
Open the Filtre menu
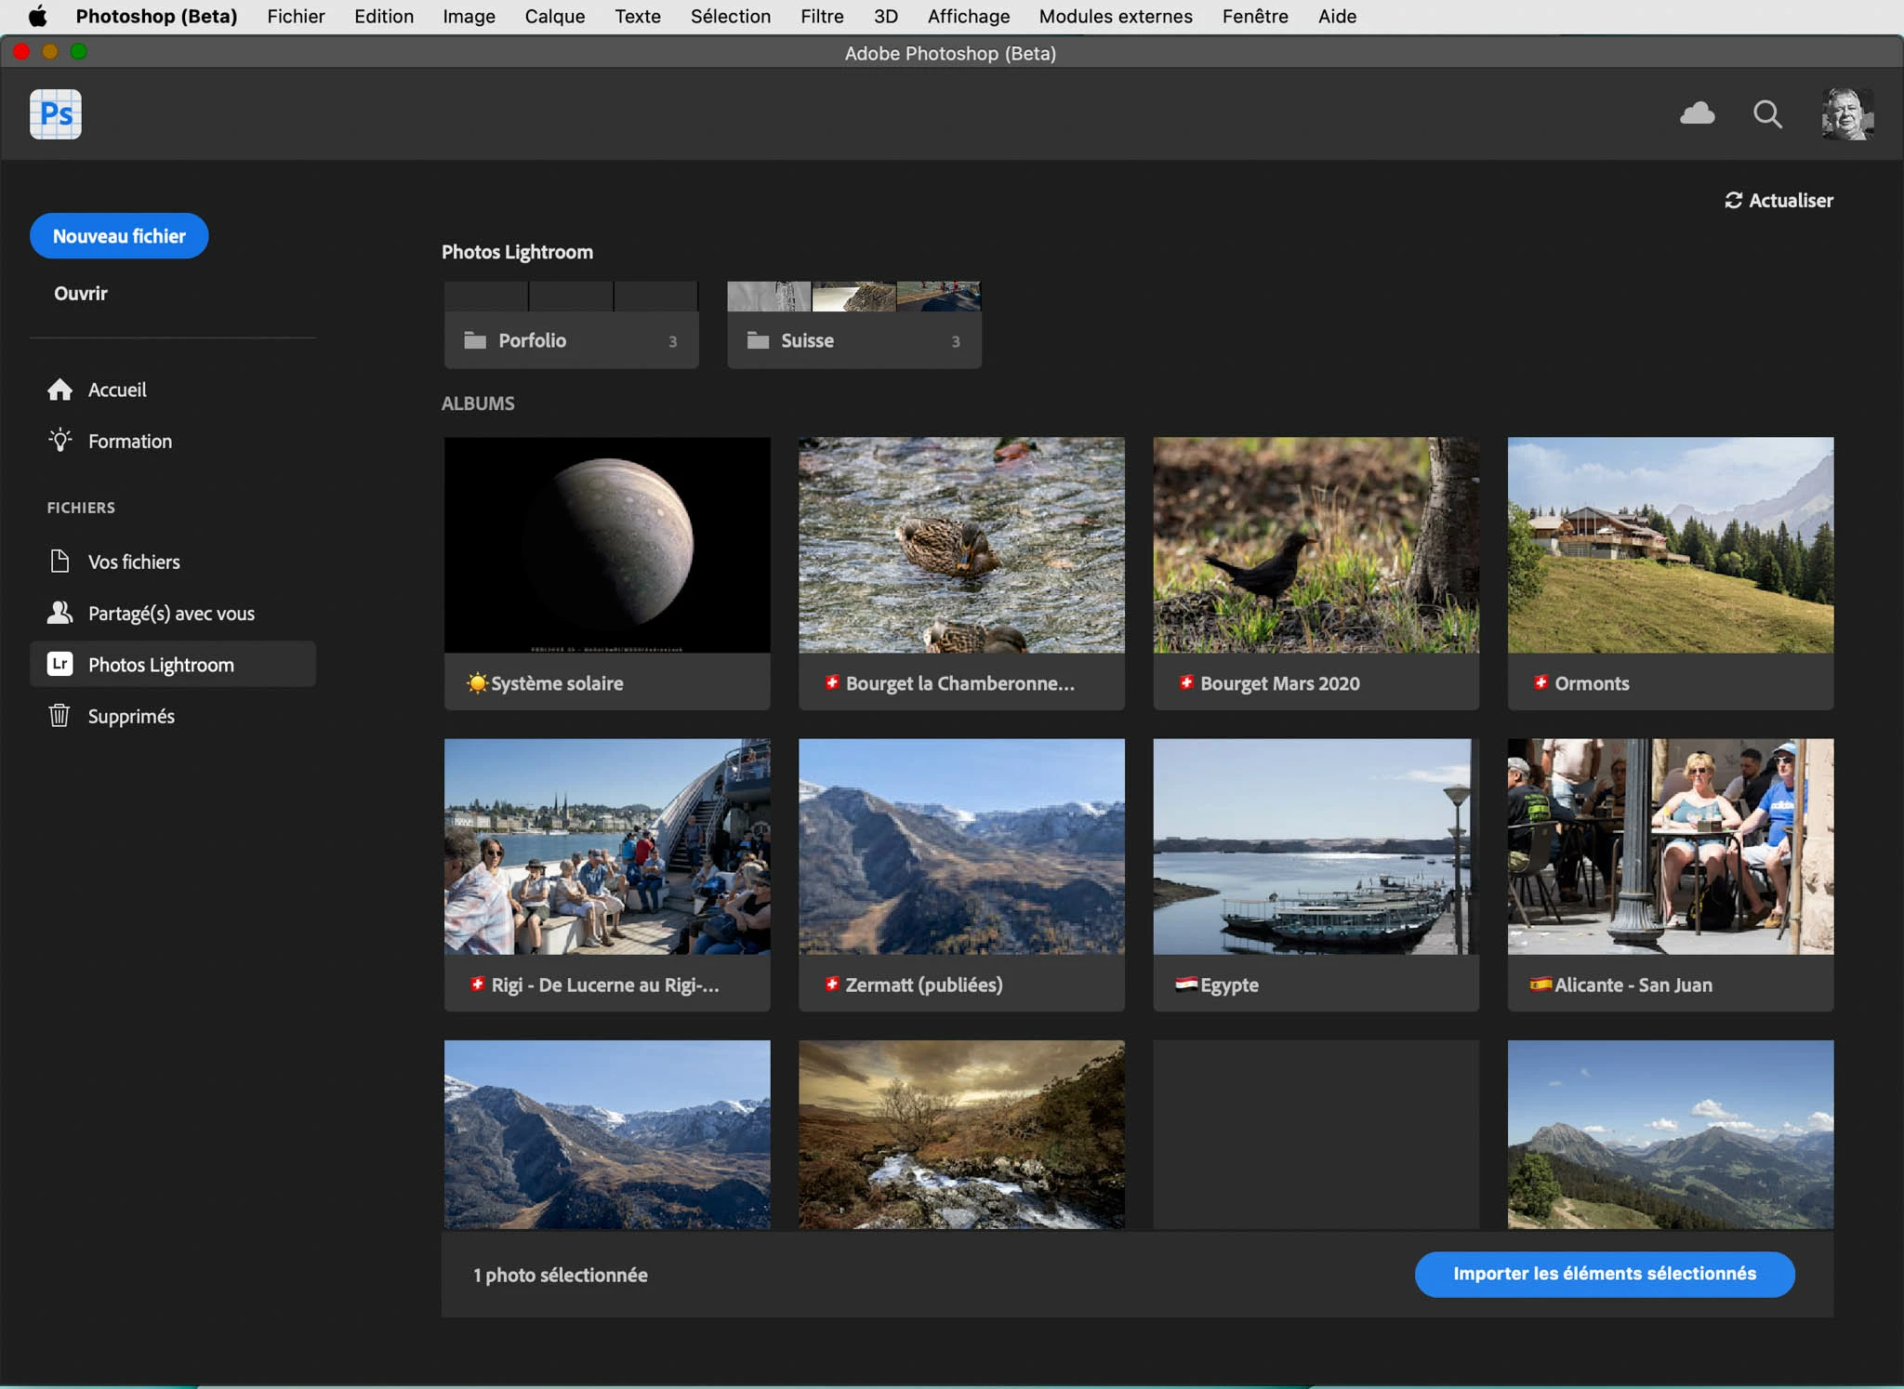[x=822, y=16]
